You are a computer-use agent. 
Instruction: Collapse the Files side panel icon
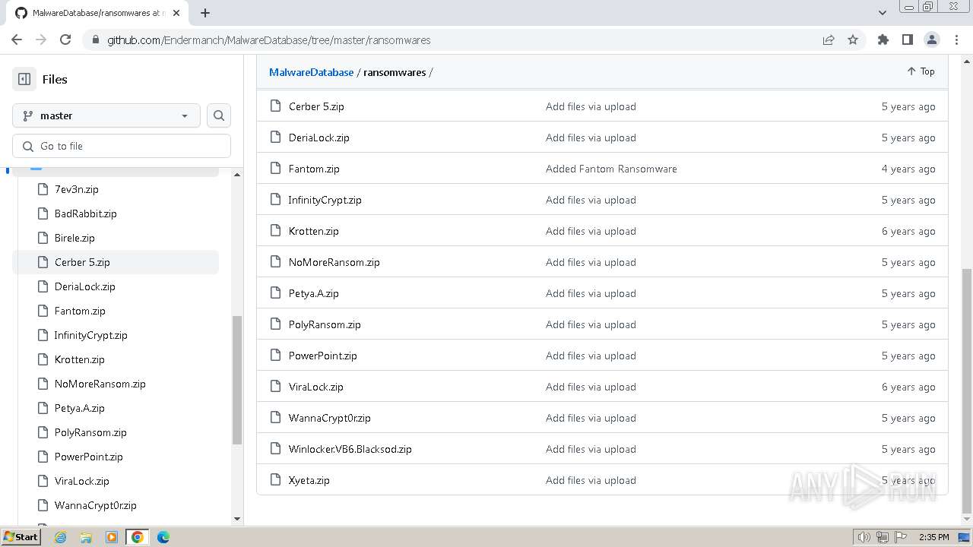24,79
